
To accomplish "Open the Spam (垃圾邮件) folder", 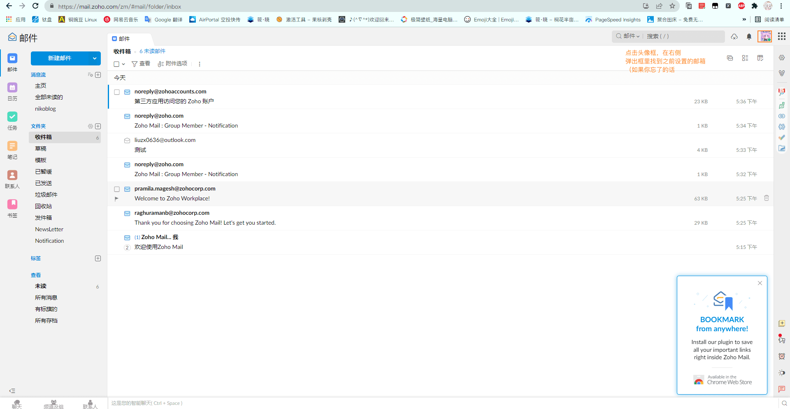I will (x=46, y=195).
